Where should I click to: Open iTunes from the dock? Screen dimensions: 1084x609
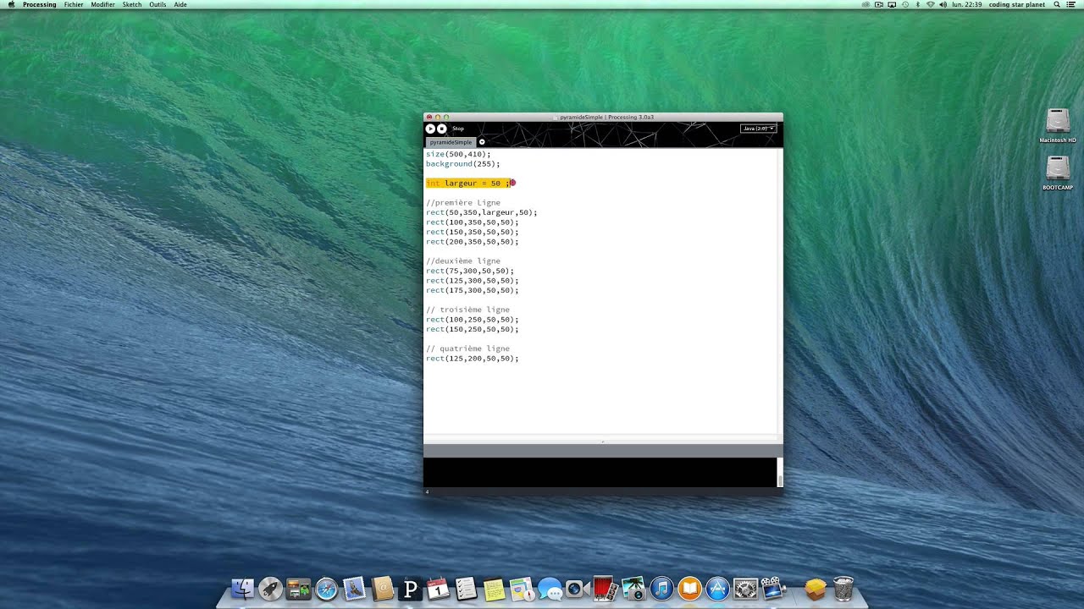coord(661,589)
